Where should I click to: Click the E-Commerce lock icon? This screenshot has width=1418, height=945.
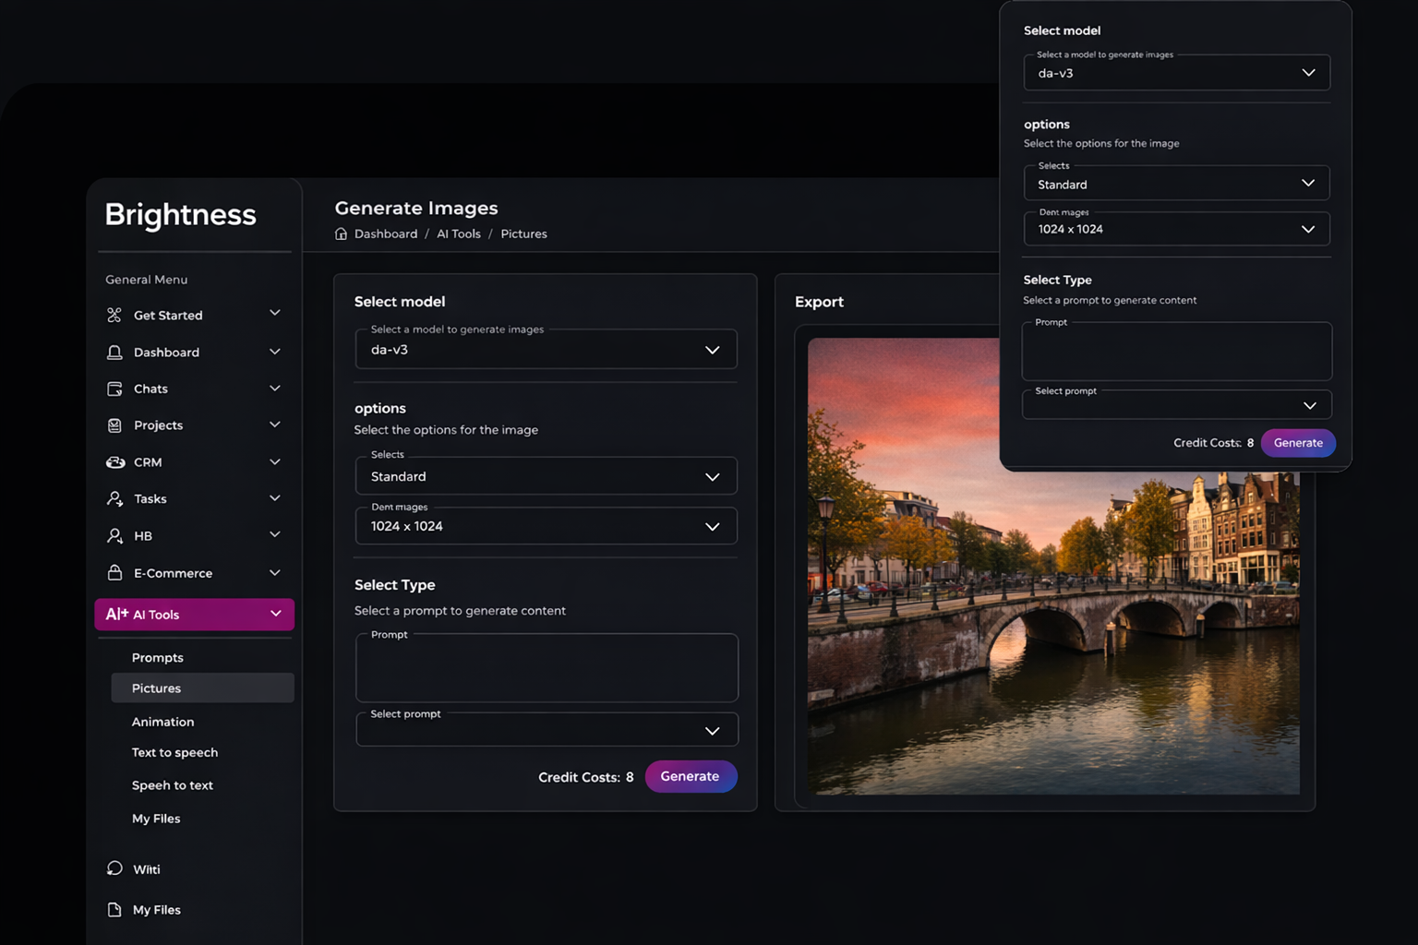coord(114,573)
